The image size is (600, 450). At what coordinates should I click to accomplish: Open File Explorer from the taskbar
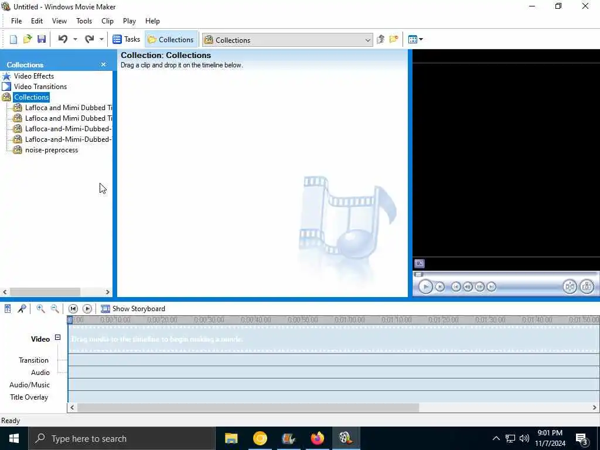pos(231,438)
